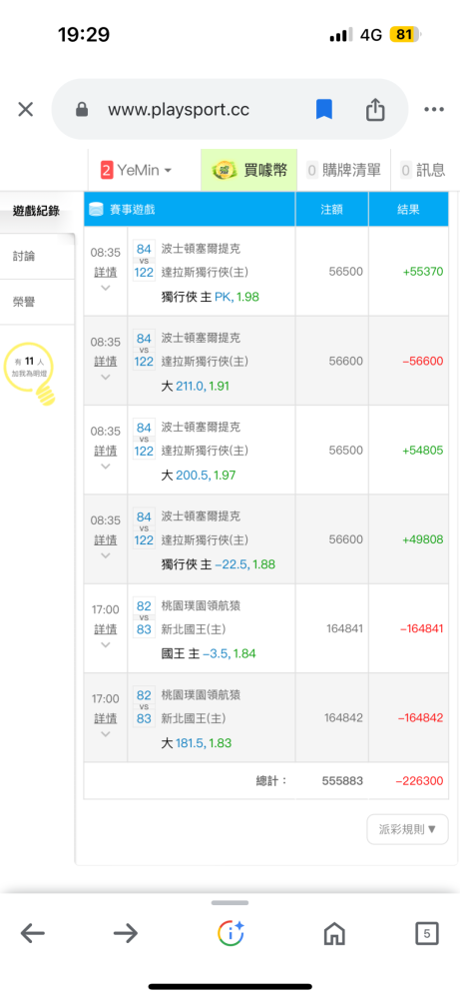Viewport: 460px width, 999px height.
Task: Expand details chevron of the first 08:35 bet
Action: pos(106,288)
